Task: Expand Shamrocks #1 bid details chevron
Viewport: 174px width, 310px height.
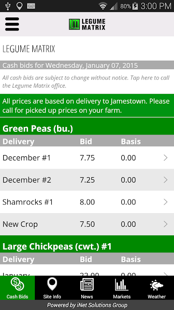Action: [165, 202]
